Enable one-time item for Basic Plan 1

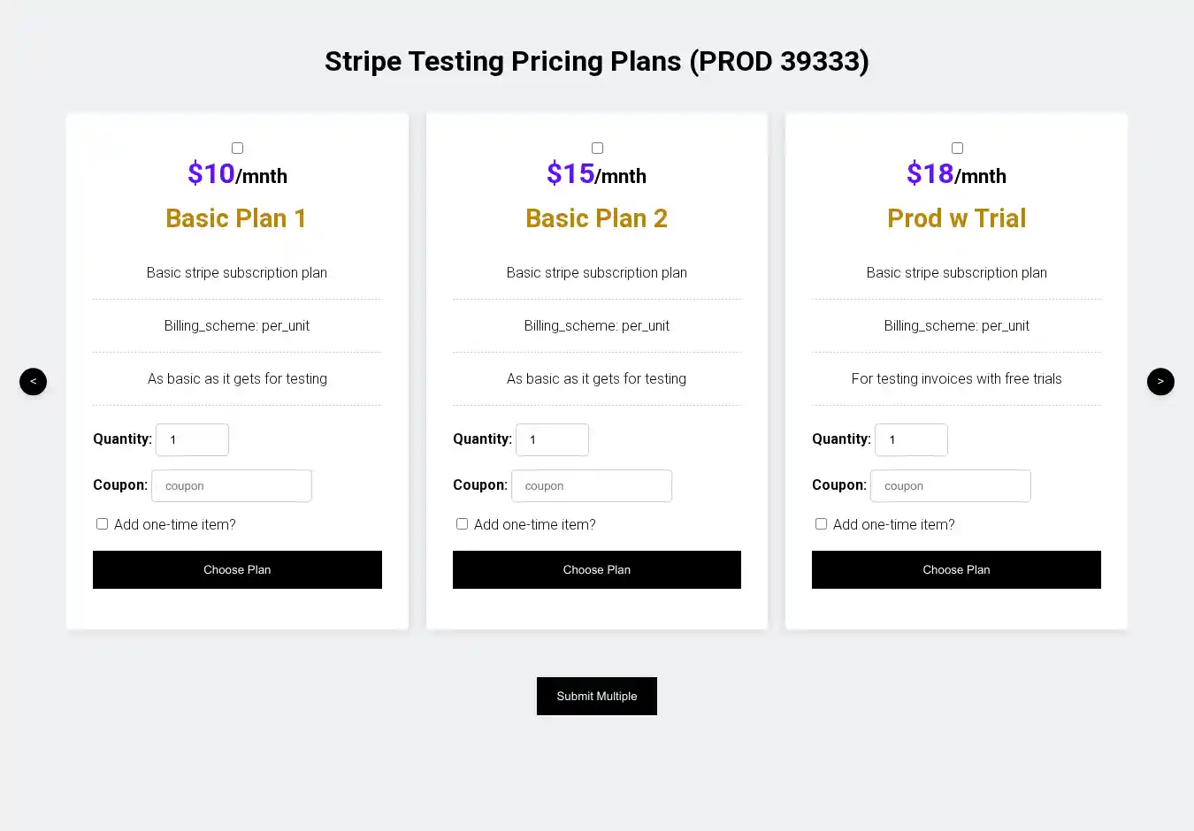[103, 524]
